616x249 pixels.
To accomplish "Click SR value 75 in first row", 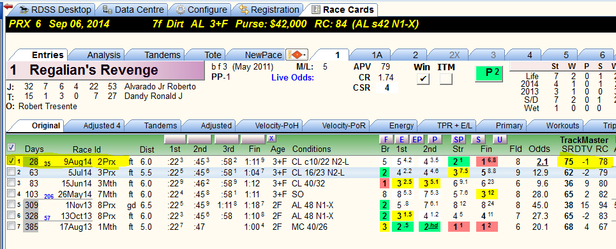I will [x=568, y=161].
